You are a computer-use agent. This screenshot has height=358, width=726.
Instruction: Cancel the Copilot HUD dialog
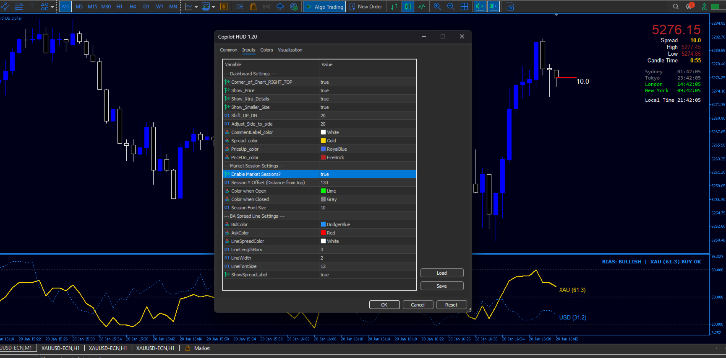(x=418, y=305)
